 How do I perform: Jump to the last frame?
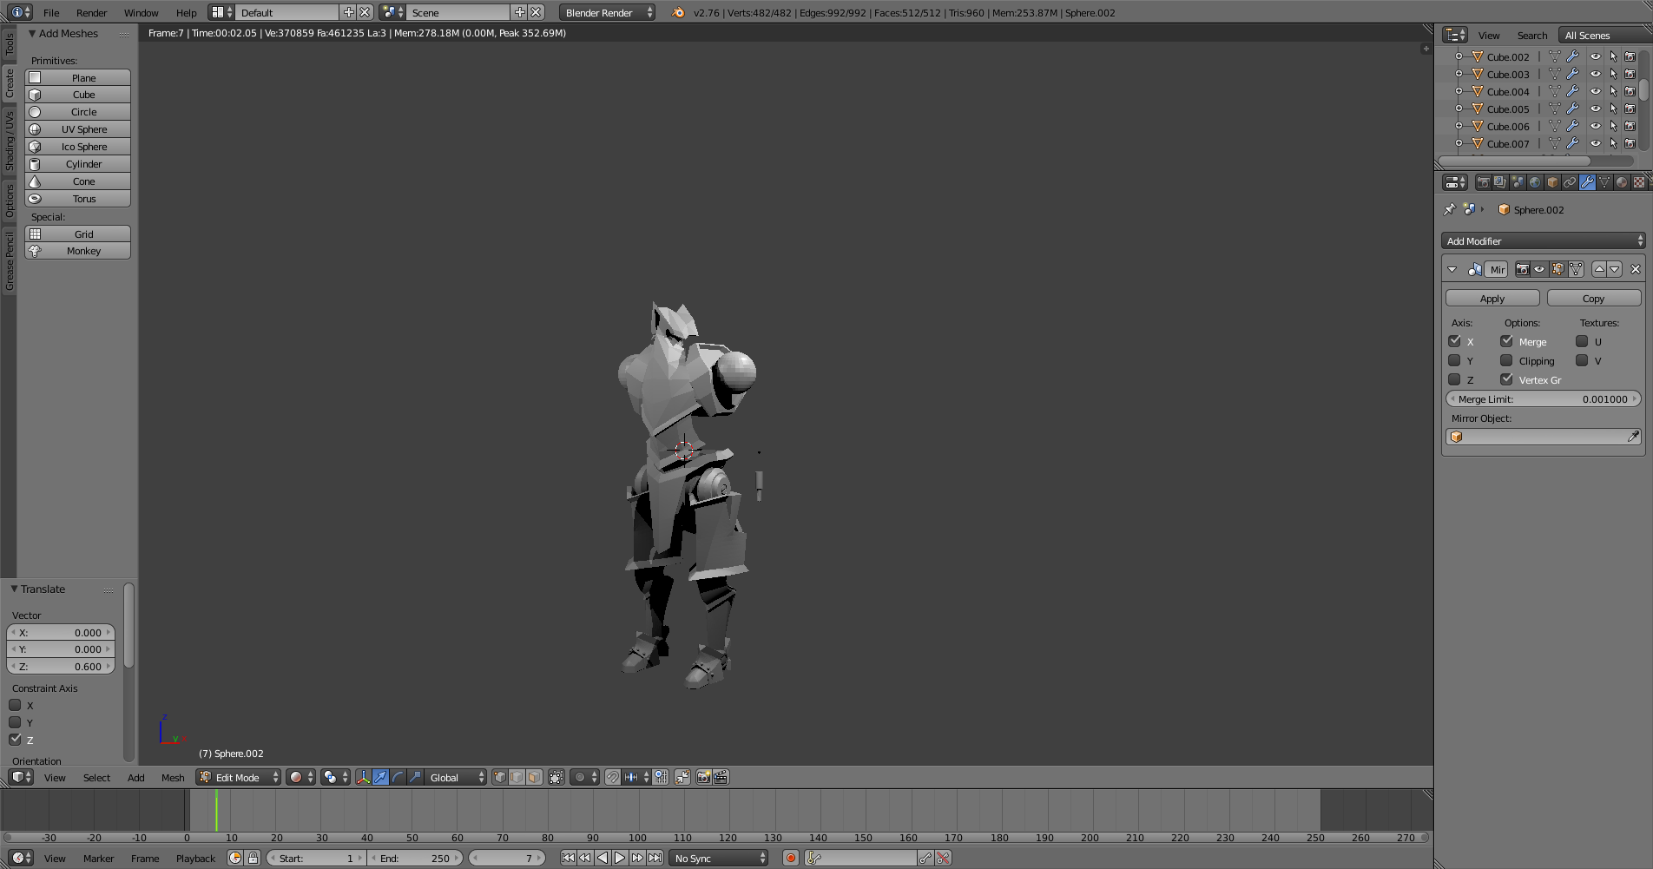coord(655,859)
